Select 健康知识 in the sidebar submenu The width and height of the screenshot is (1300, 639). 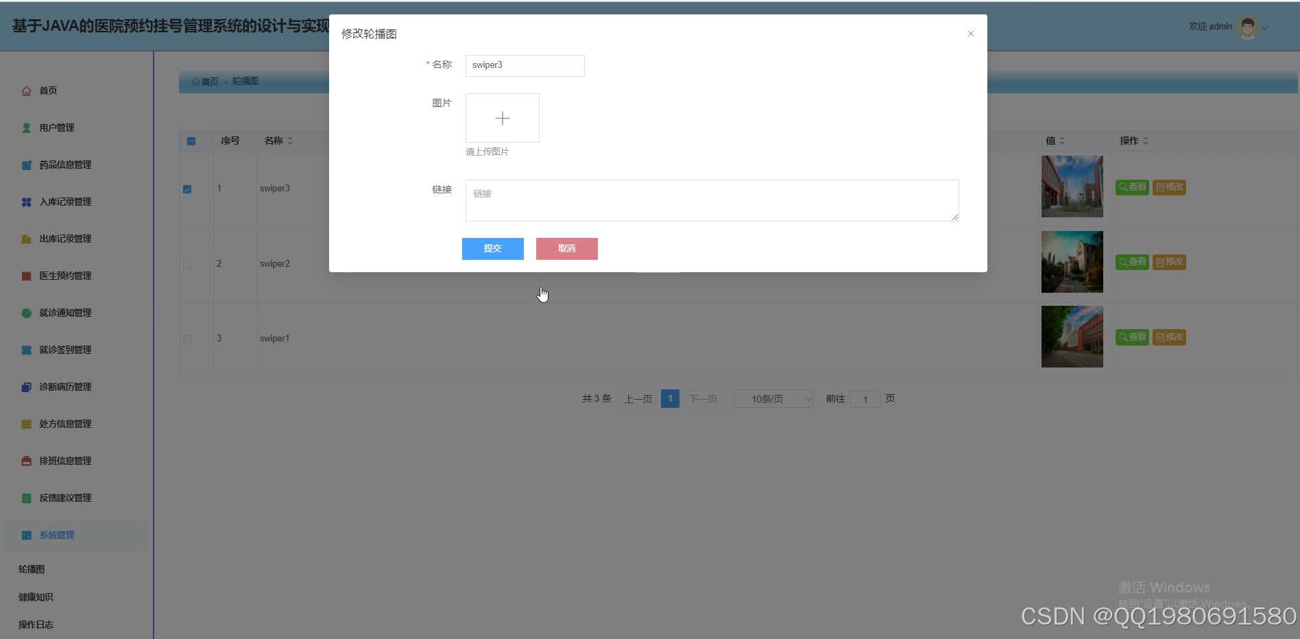tap(35, 596)
